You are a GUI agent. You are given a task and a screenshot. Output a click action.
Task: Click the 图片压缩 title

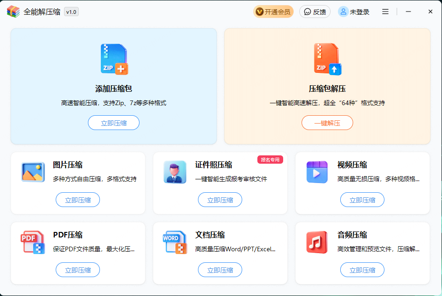(x=68, y=165)
